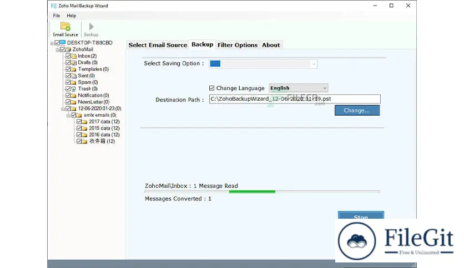
Task: Click the 收件箱 folder icon
Action: [84, 141]
